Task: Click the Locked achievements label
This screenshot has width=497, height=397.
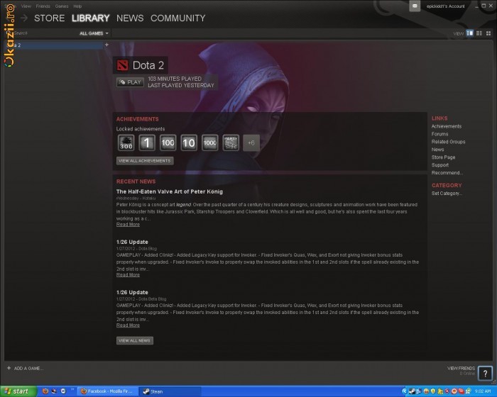Action: [x=141, y=129]
